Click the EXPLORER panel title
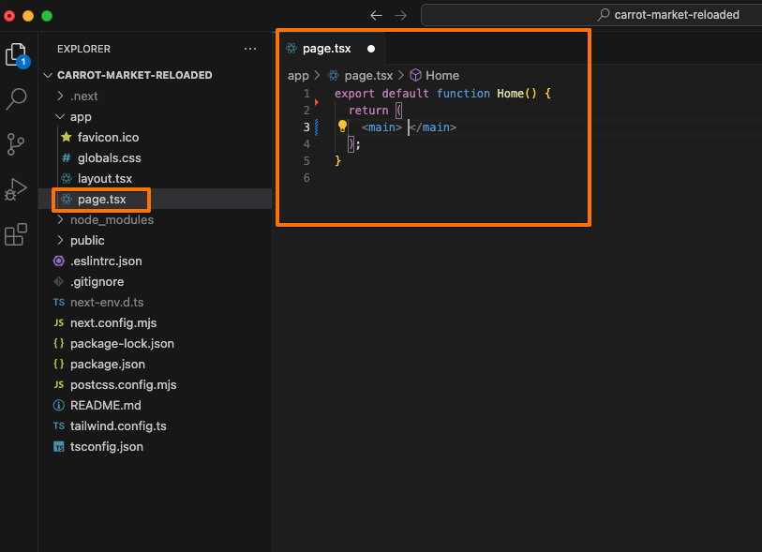Image resolution: width=762 pixels, height=552 pixels. tap(83, 49)
